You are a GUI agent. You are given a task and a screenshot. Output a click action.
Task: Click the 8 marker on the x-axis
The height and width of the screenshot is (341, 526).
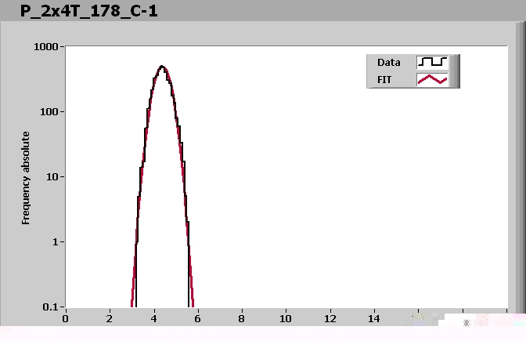coord(242,318)
